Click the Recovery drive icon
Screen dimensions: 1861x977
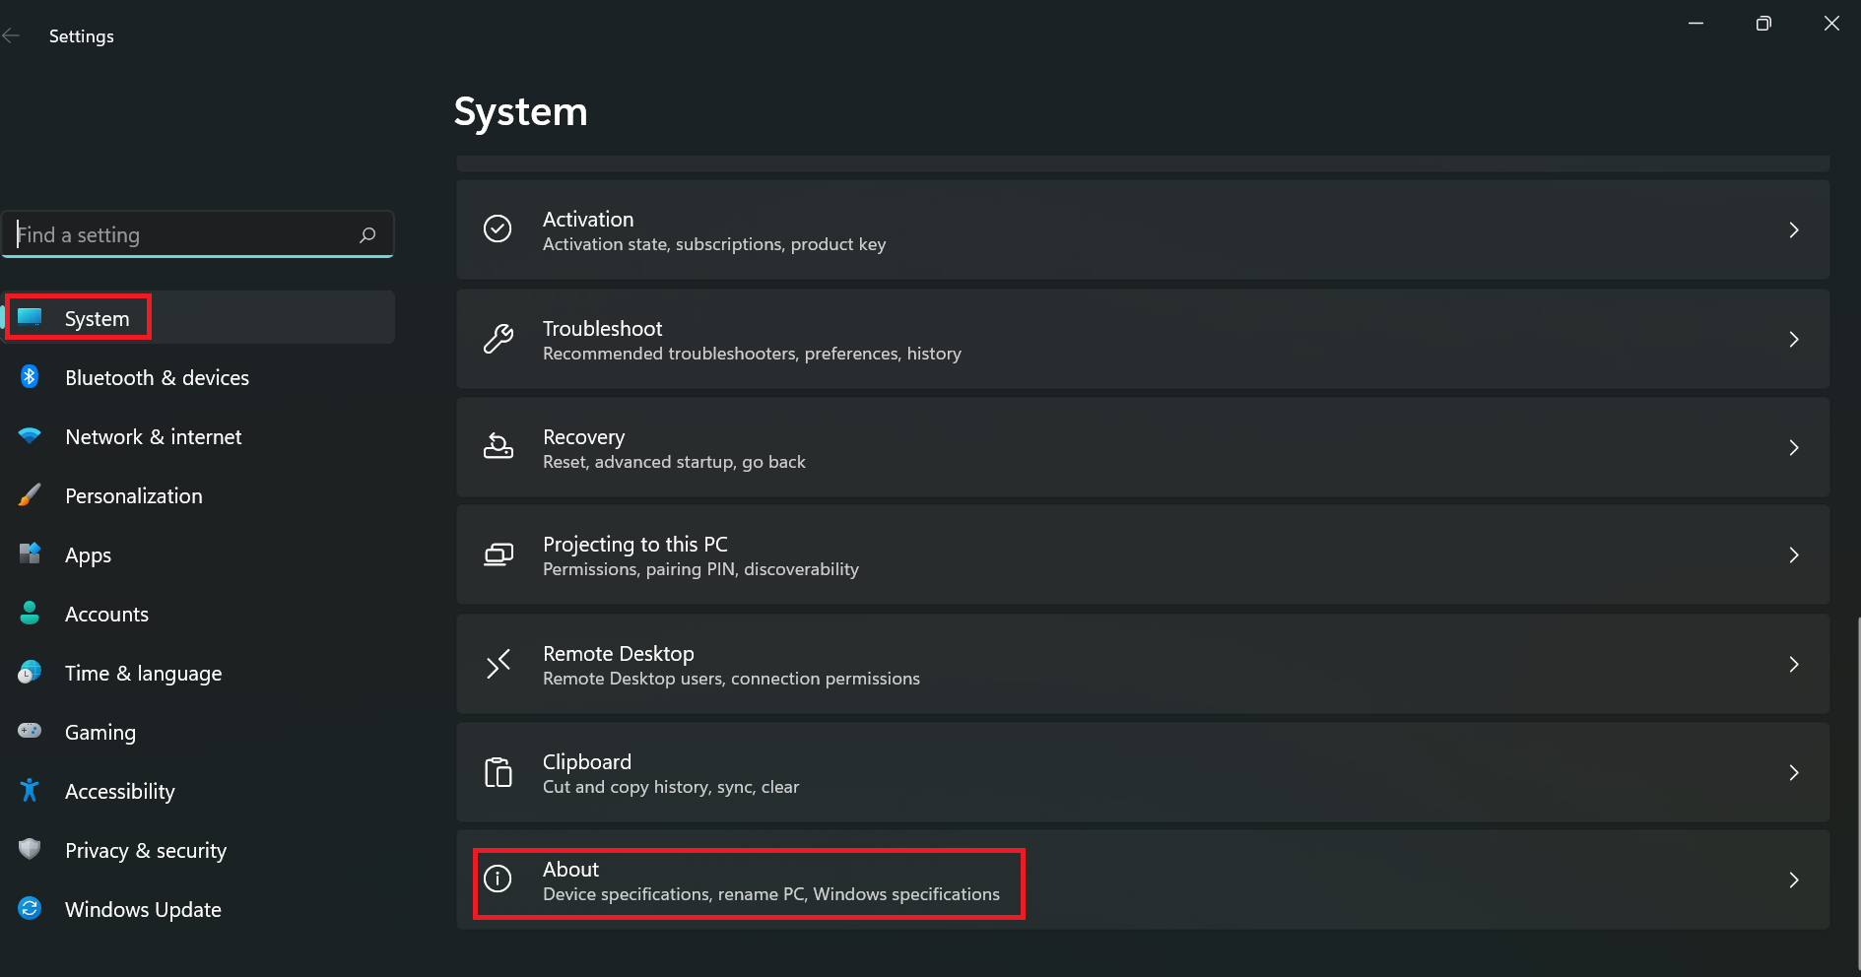point(498,446)
